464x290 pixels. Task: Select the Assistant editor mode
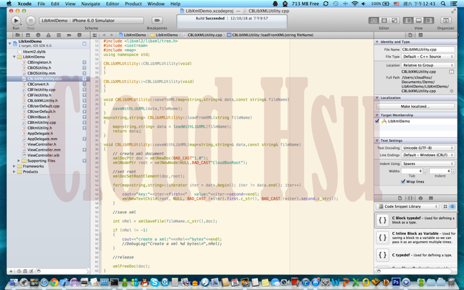pos(384,21)
